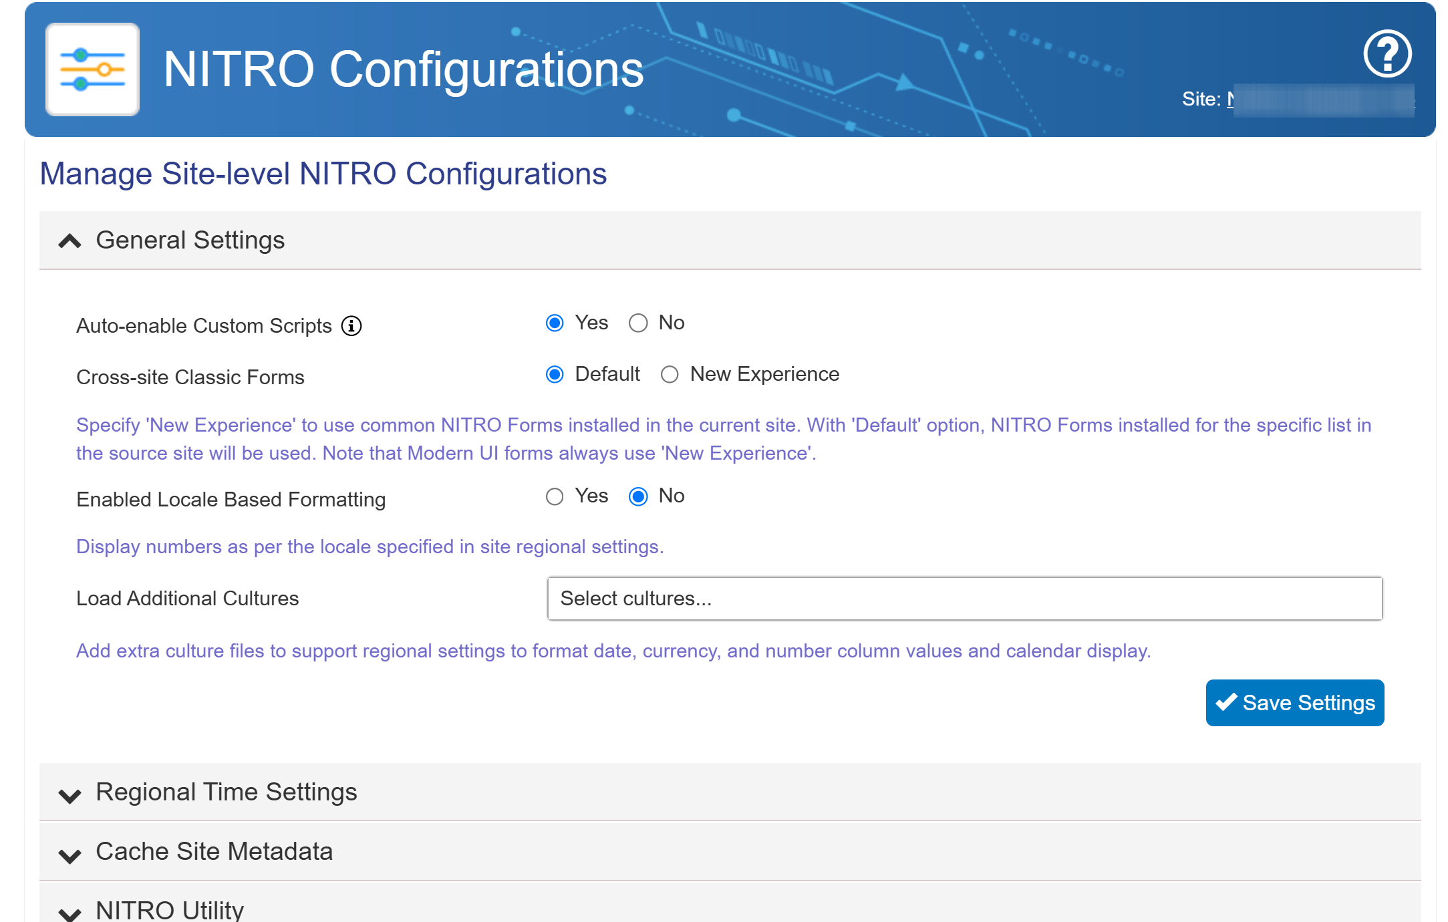Select Yes for Auto-enable Custom Scripts
Screen dimensions: 1448x922
[555, 323]
